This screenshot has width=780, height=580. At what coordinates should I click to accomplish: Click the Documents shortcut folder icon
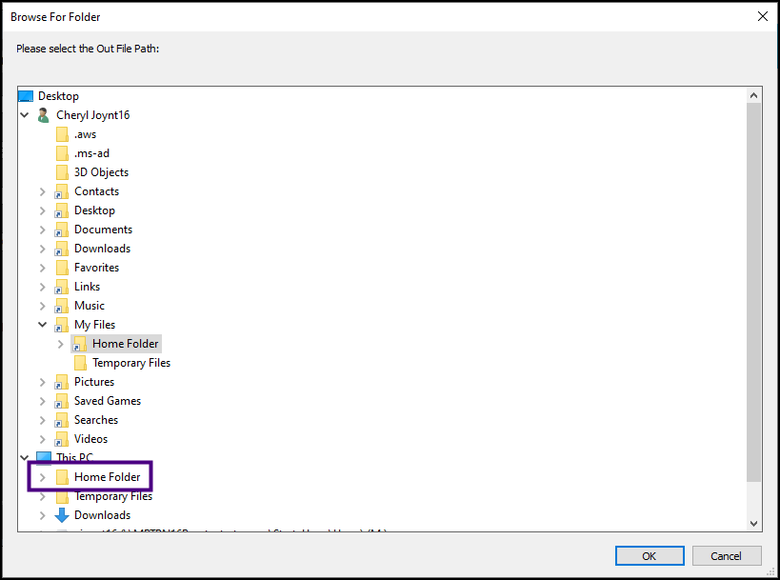[x=61, y=230]
